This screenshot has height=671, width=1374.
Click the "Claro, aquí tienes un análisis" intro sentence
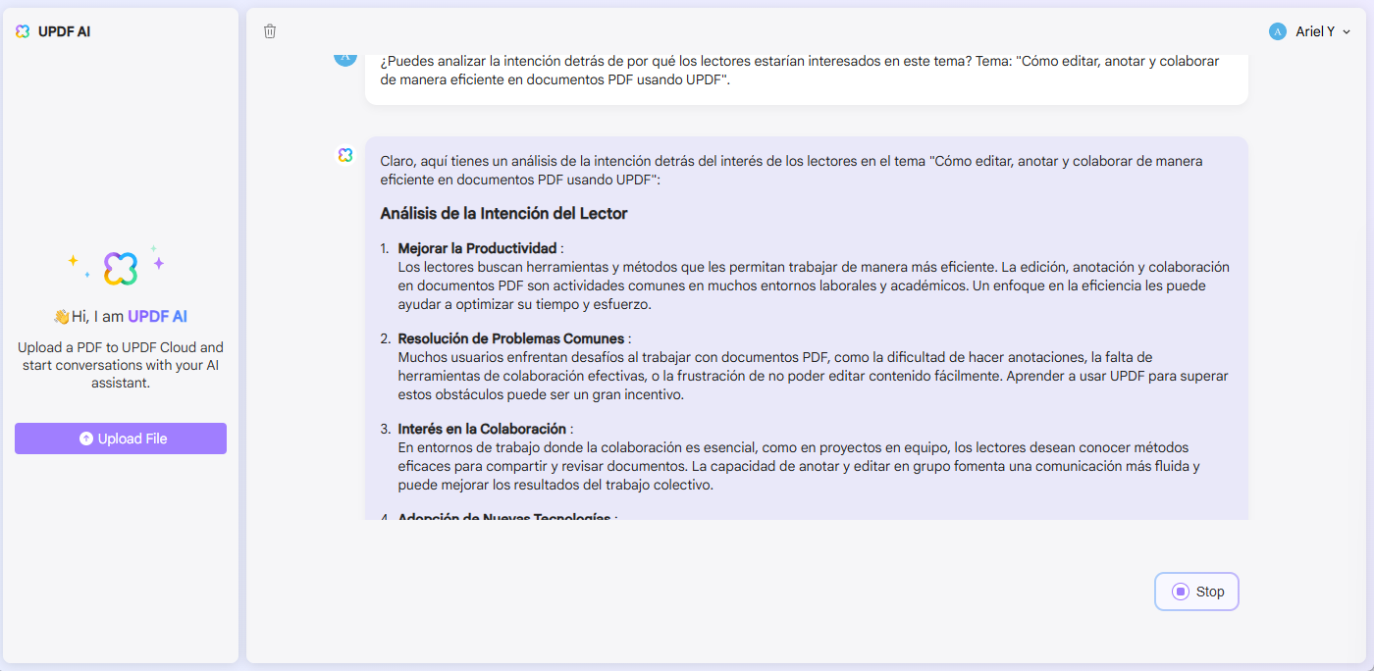click(791, 171)
